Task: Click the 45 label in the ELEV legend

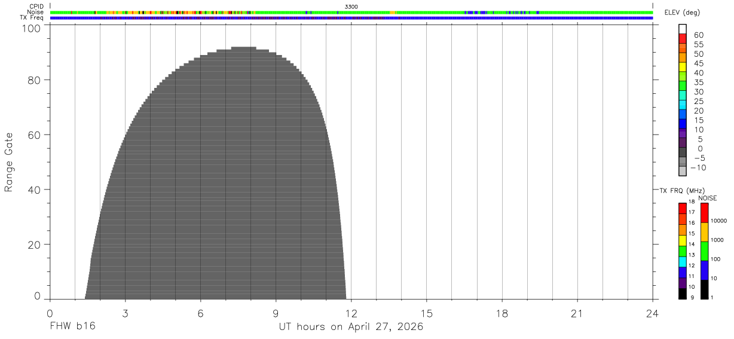Action: point(698,63)
